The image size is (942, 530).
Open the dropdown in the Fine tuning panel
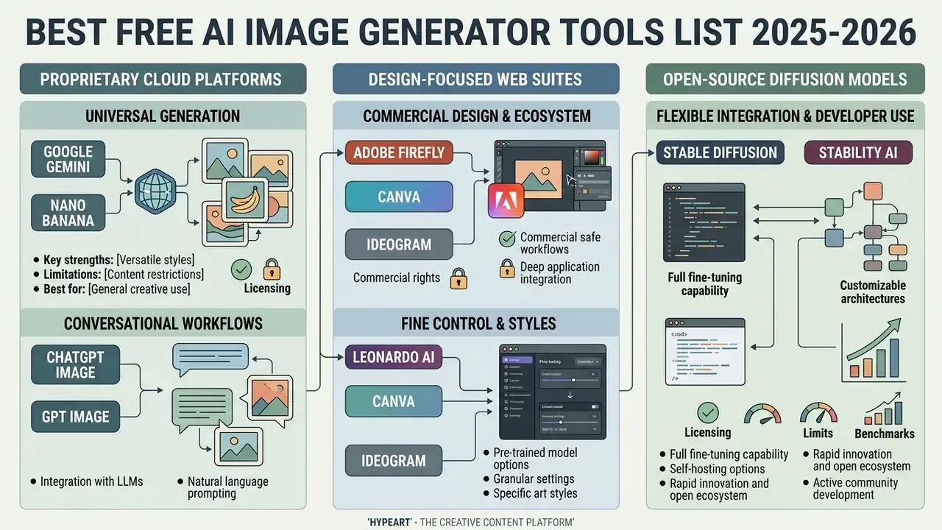coord(587,361)
